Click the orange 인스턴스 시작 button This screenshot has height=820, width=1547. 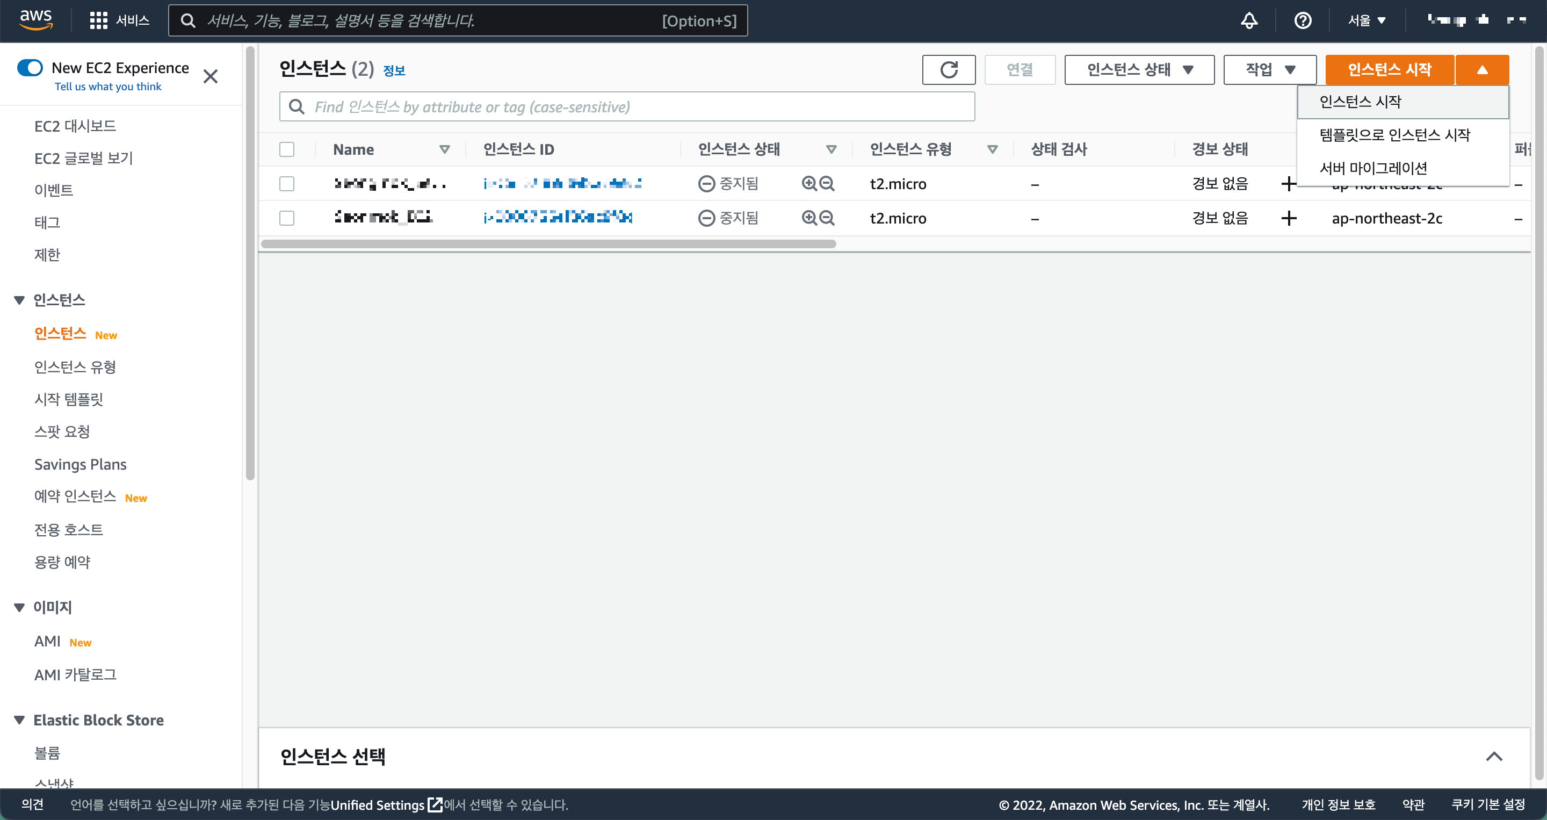tap(1389, 70)
